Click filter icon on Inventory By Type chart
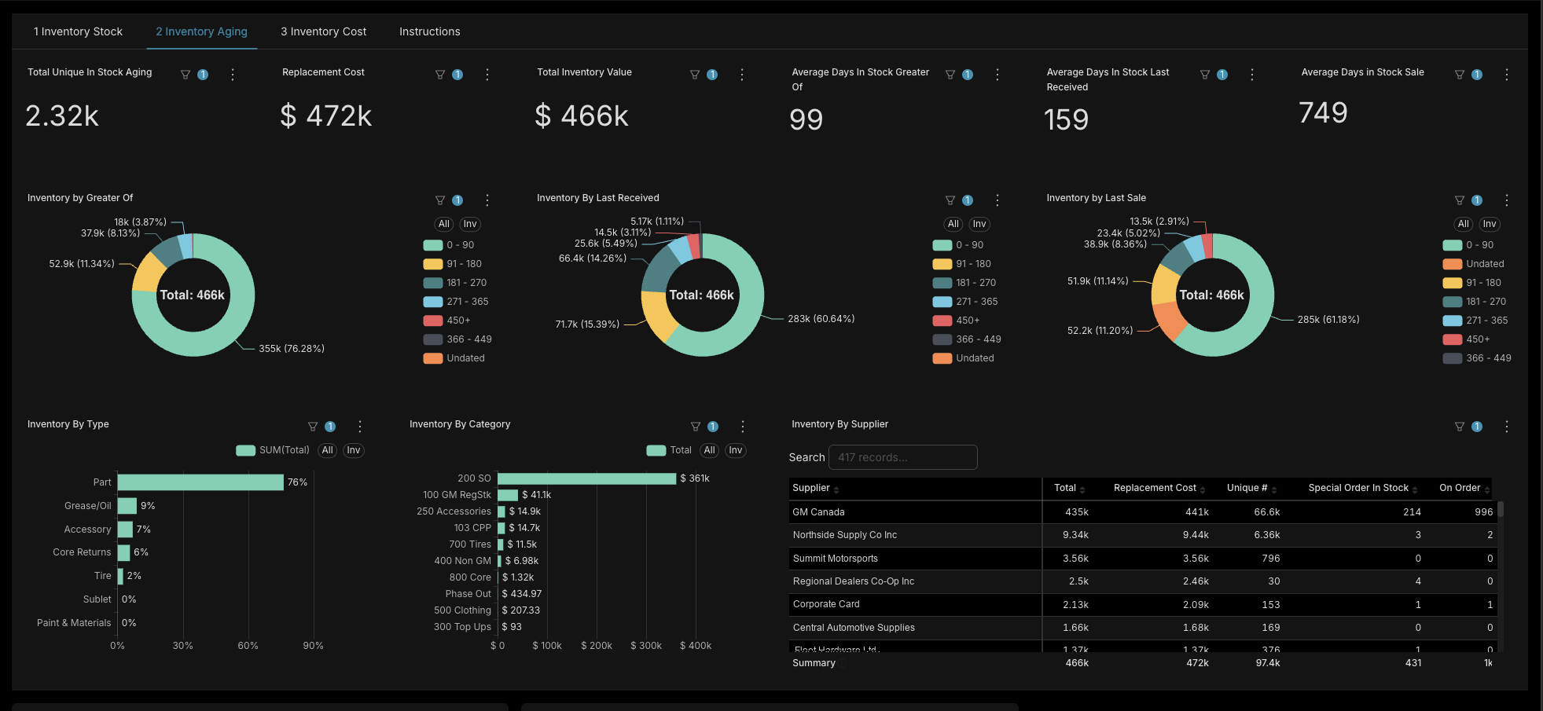 313,427
